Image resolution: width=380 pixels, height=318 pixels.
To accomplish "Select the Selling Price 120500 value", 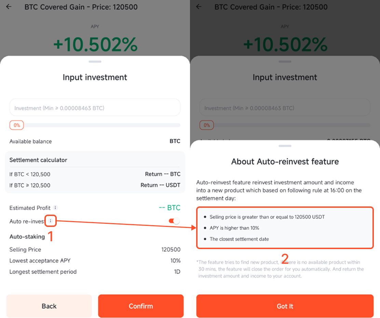I will point(171,249).
